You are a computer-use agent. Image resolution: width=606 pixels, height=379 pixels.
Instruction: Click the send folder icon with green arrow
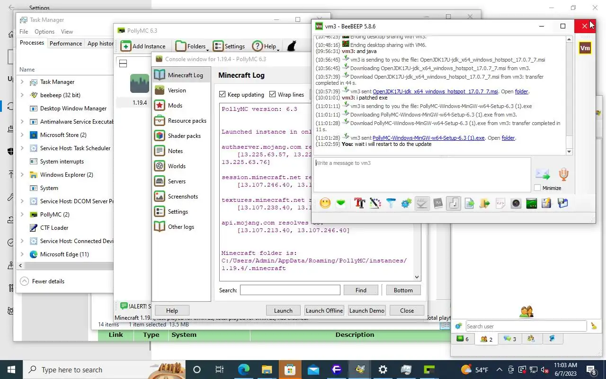(484, 203)
